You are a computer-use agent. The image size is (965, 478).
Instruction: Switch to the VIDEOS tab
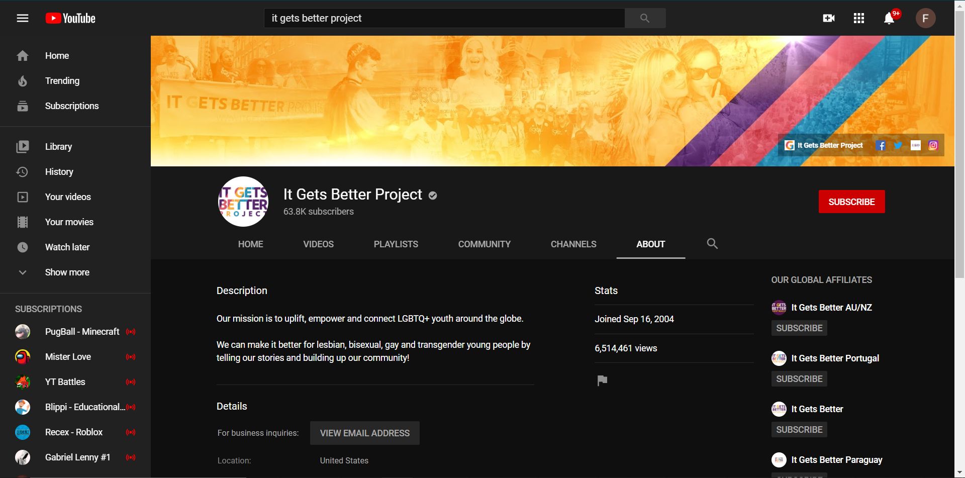(318, 244)
